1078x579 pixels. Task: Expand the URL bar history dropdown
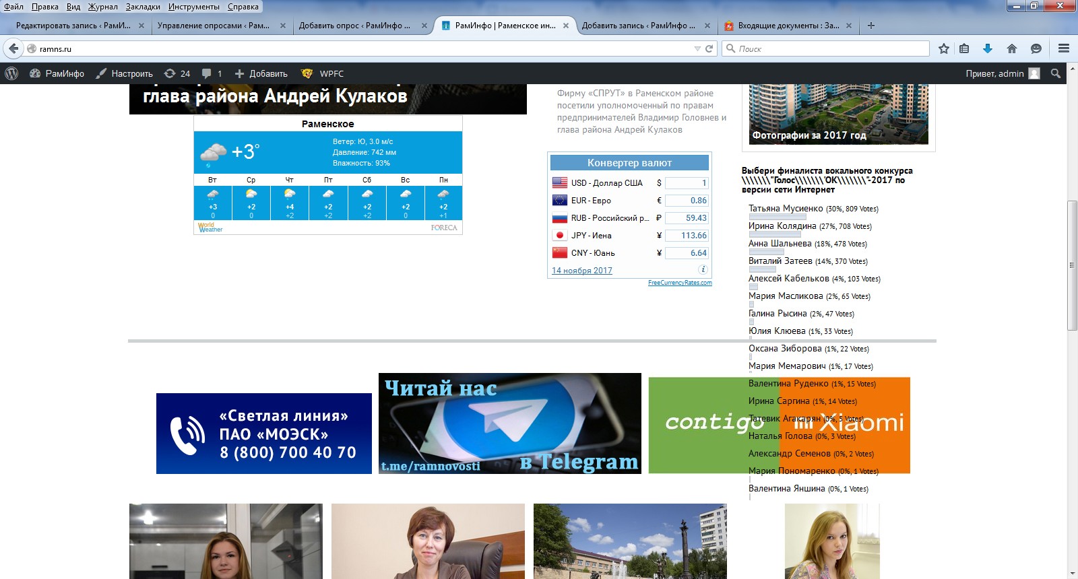click(x=697, y=48)
